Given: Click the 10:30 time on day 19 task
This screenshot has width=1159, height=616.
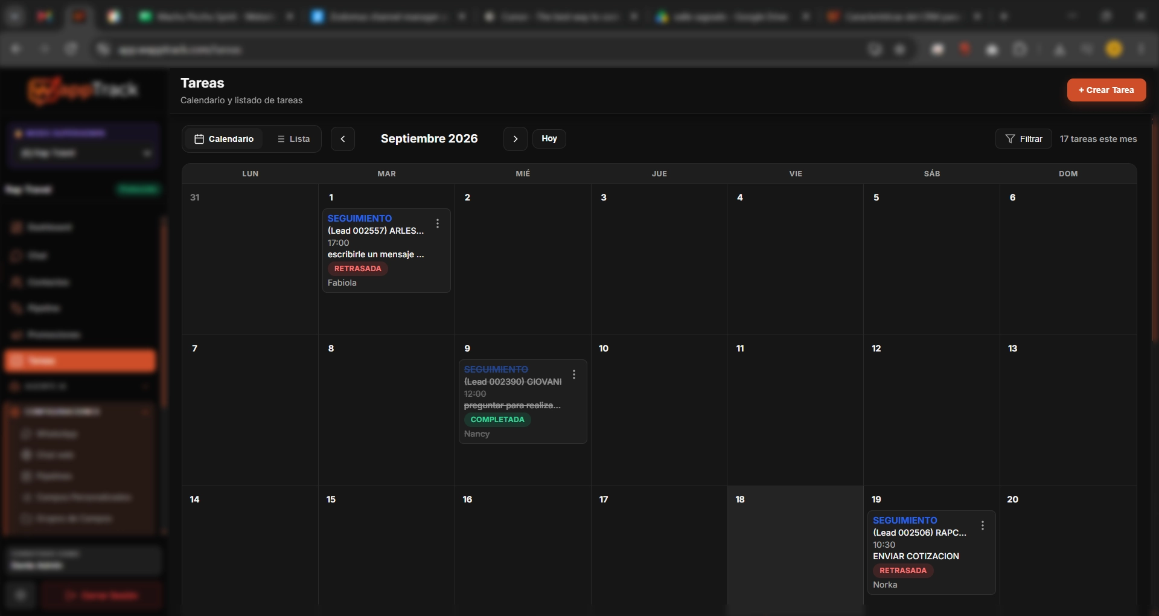Looking at the screenshot, I should [x=884, y=545].
